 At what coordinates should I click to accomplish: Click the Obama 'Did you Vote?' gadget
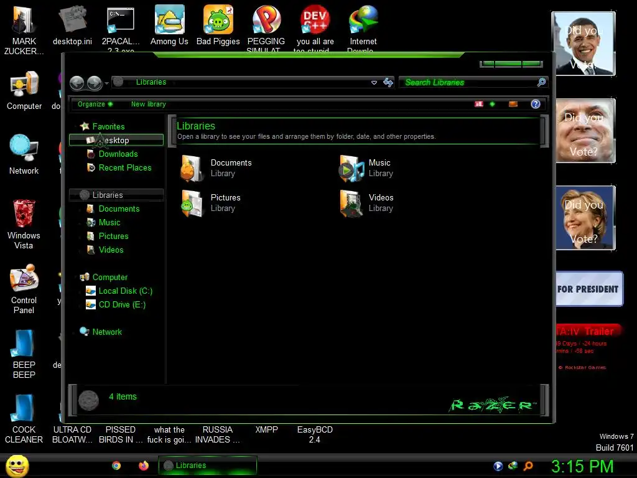[584, 44]
